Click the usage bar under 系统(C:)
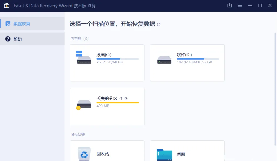The height and width of the screenshot is (161, 277). point(117,58)
